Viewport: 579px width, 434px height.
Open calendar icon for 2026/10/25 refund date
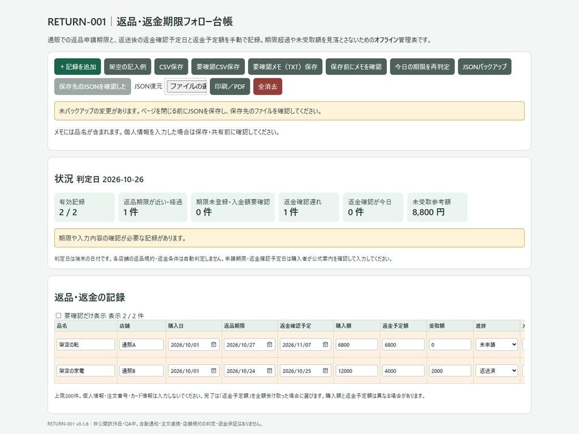click(x=325, y=371)
